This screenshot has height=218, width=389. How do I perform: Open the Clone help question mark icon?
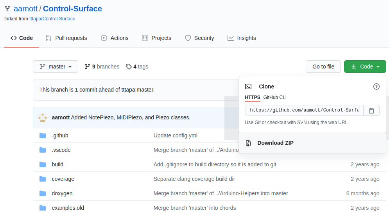376,86
